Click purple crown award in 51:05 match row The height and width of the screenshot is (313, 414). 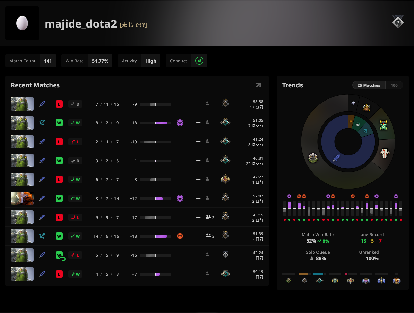point(180,123)
